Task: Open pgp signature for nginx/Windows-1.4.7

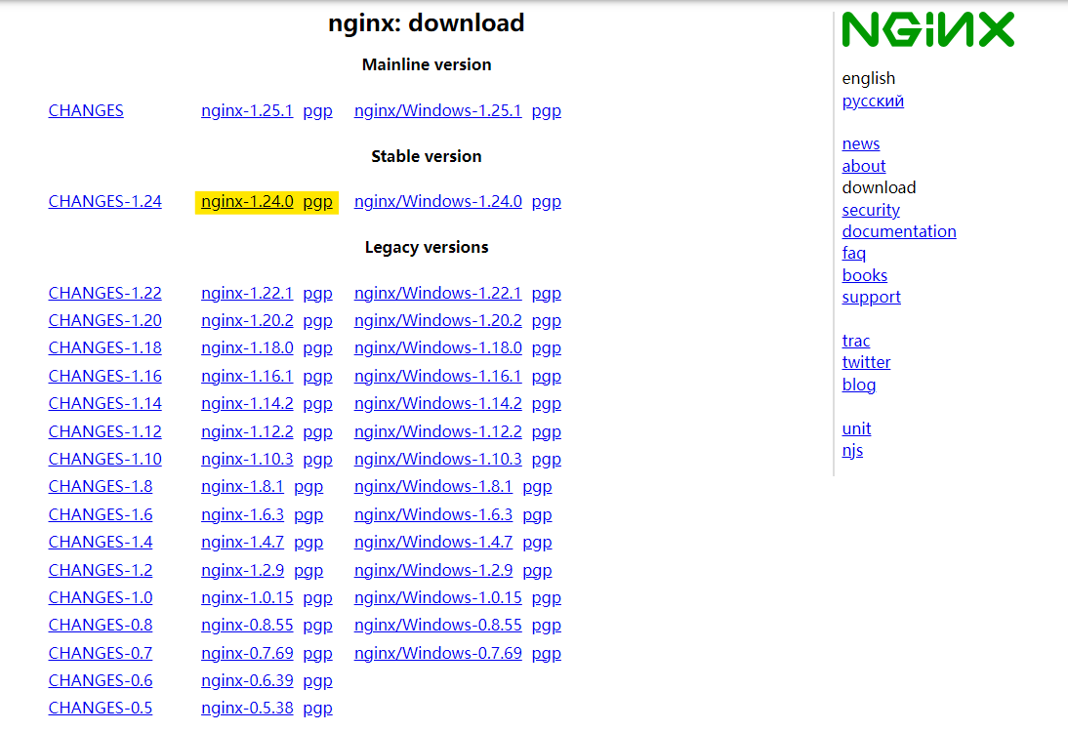Action: [x=537, y=543]
